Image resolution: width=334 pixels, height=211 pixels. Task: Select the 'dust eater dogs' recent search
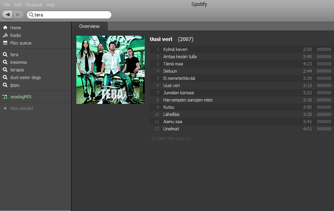pos(25,77)
